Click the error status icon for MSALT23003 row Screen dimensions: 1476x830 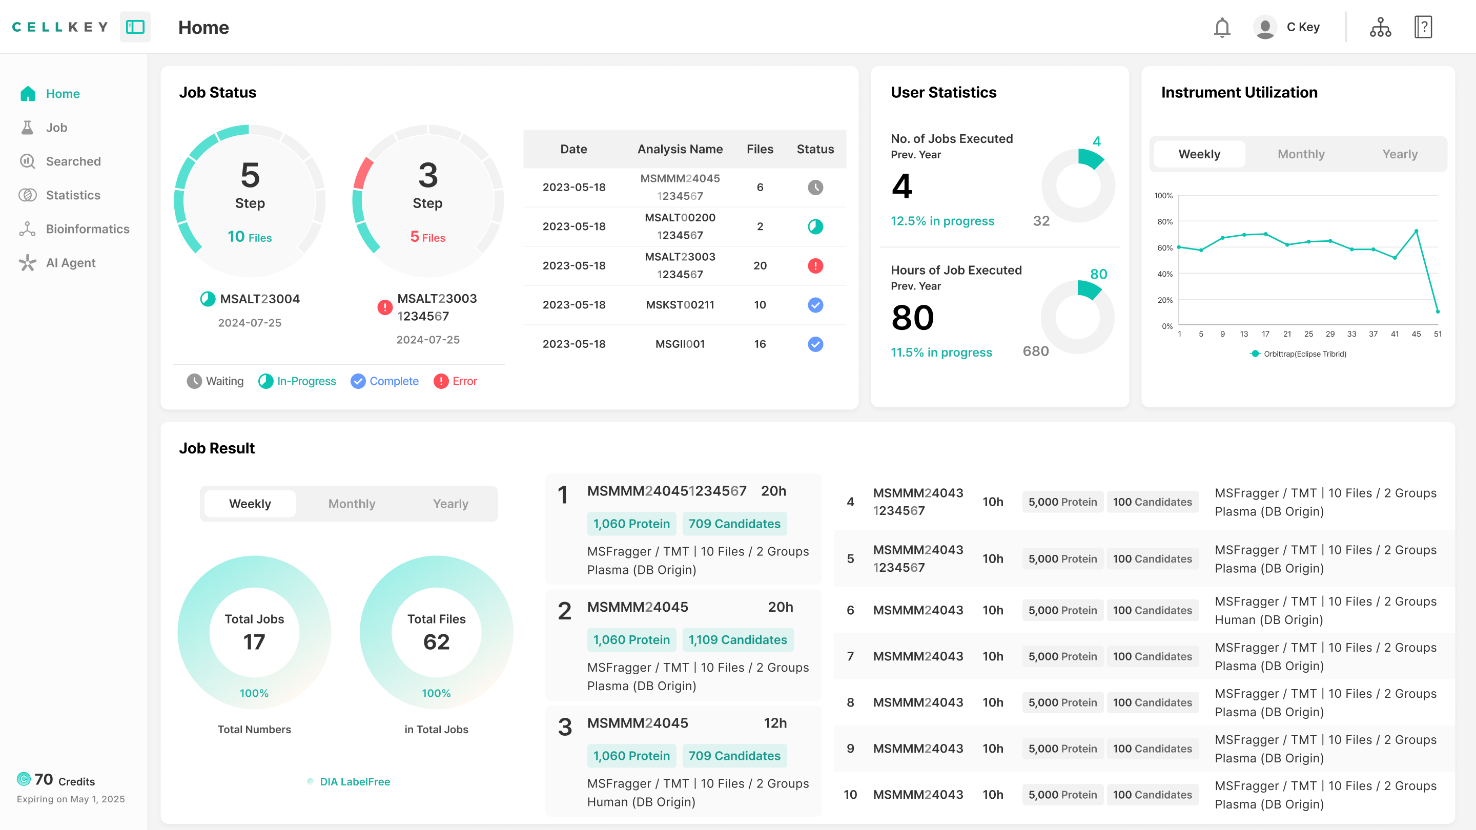click(815, 265)
